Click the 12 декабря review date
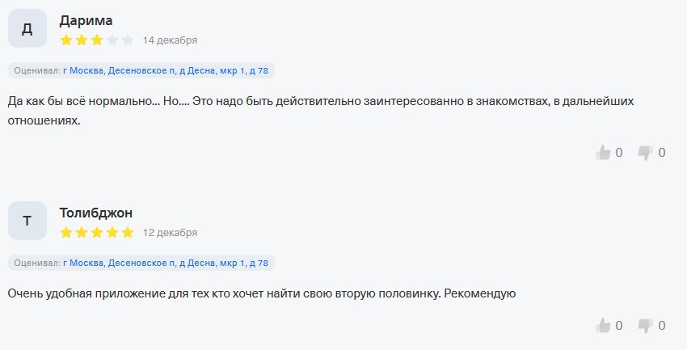This screenshot has width=687, height=350. pos(170,232)
